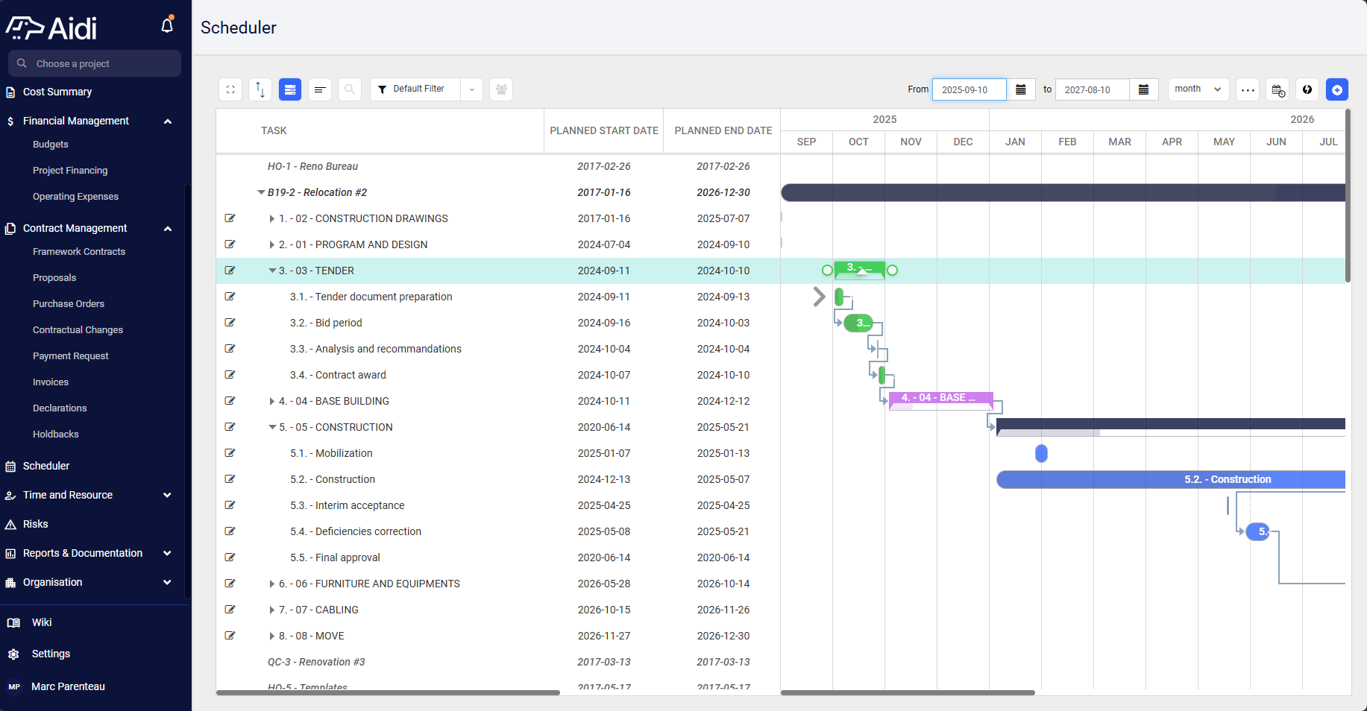Edit task 1. - 02 - CONSTRUCTION DRAWINGS

pos(230,218)
